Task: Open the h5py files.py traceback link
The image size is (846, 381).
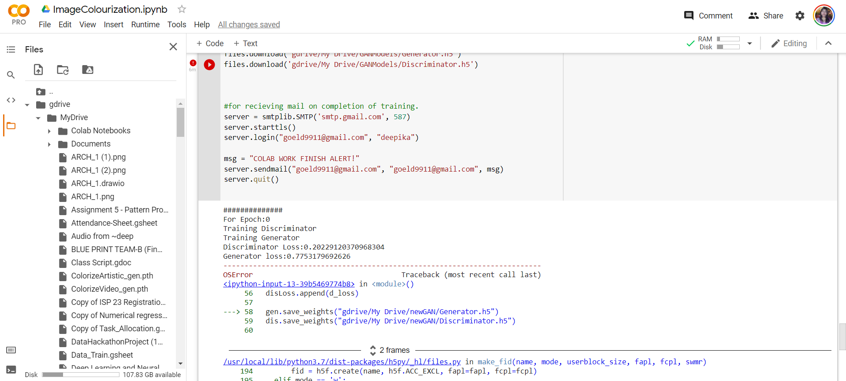Action: pos(342,362)
